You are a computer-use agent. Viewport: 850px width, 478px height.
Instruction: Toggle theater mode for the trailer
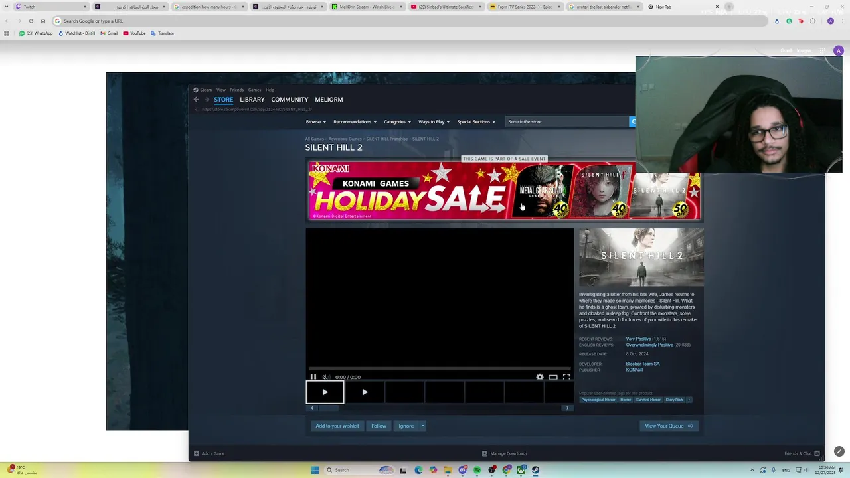coord(552,377)
